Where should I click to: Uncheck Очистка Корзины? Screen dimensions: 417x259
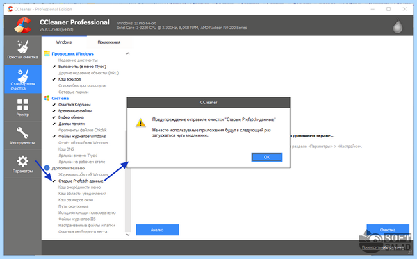point(54,105)
